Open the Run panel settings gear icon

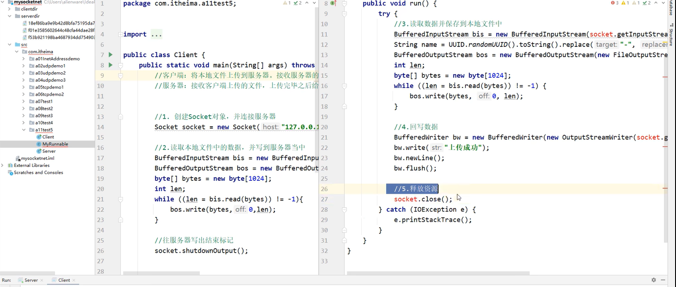(x=654, y=280)
